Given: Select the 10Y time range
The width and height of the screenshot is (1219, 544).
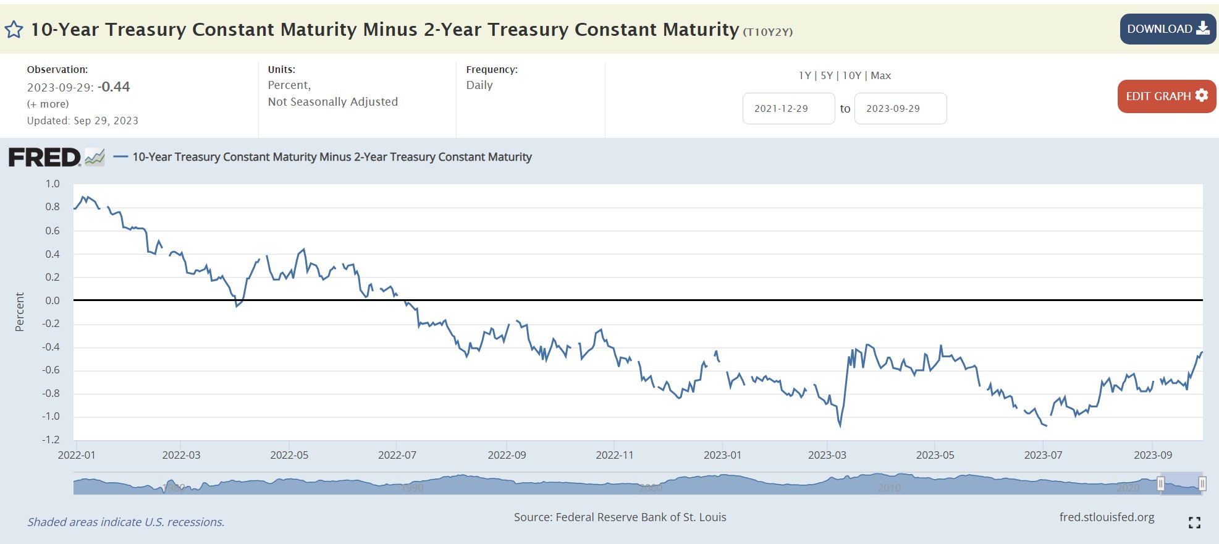Looking at the screenshot, I should pos(851,75).
